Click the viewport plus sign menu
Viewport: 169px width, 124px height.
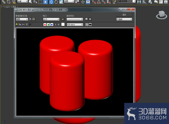(3, 7)
